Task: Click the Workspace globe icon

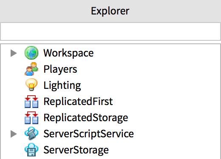Action: [x=31, y=53]
